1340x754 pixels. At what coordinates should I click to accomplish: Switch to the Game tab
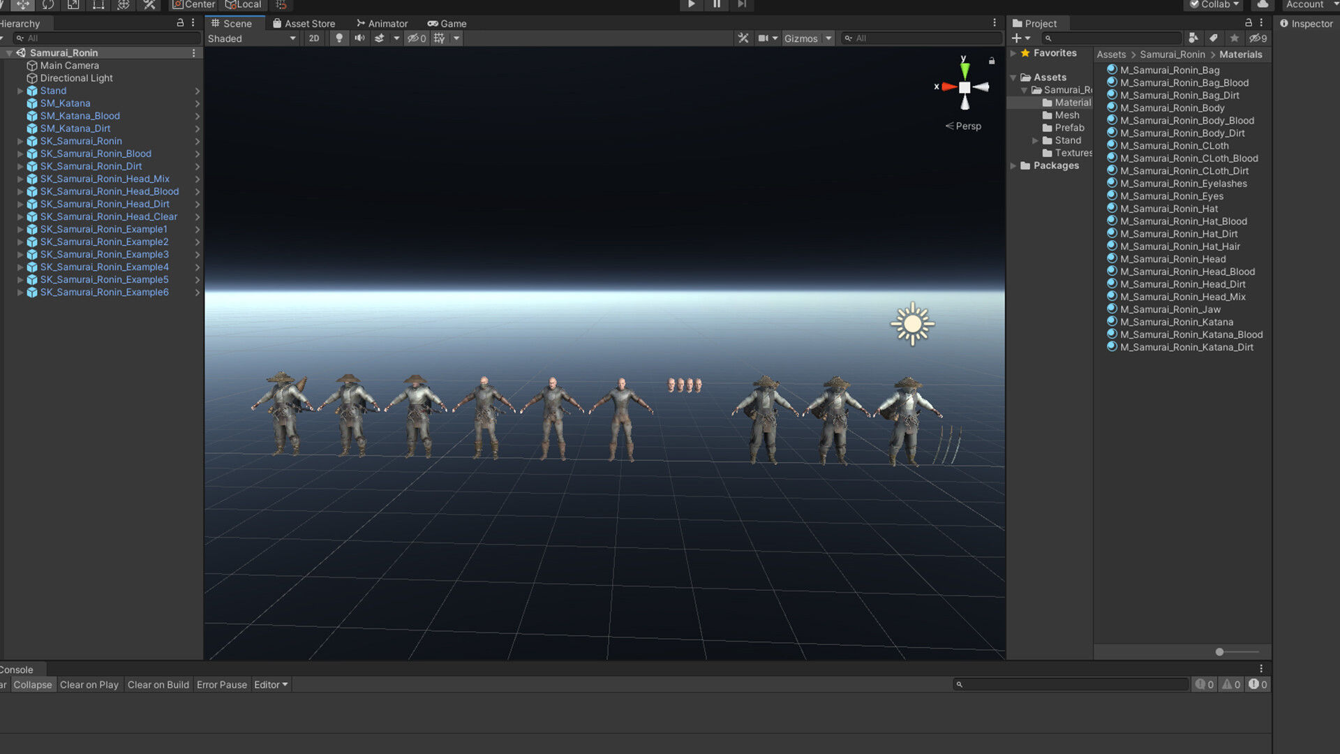point(447,24)
